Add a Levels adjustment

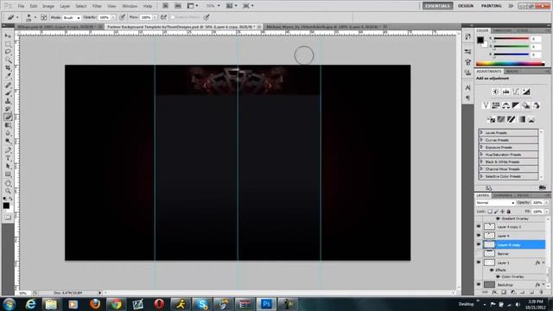(x=505, y=92)
